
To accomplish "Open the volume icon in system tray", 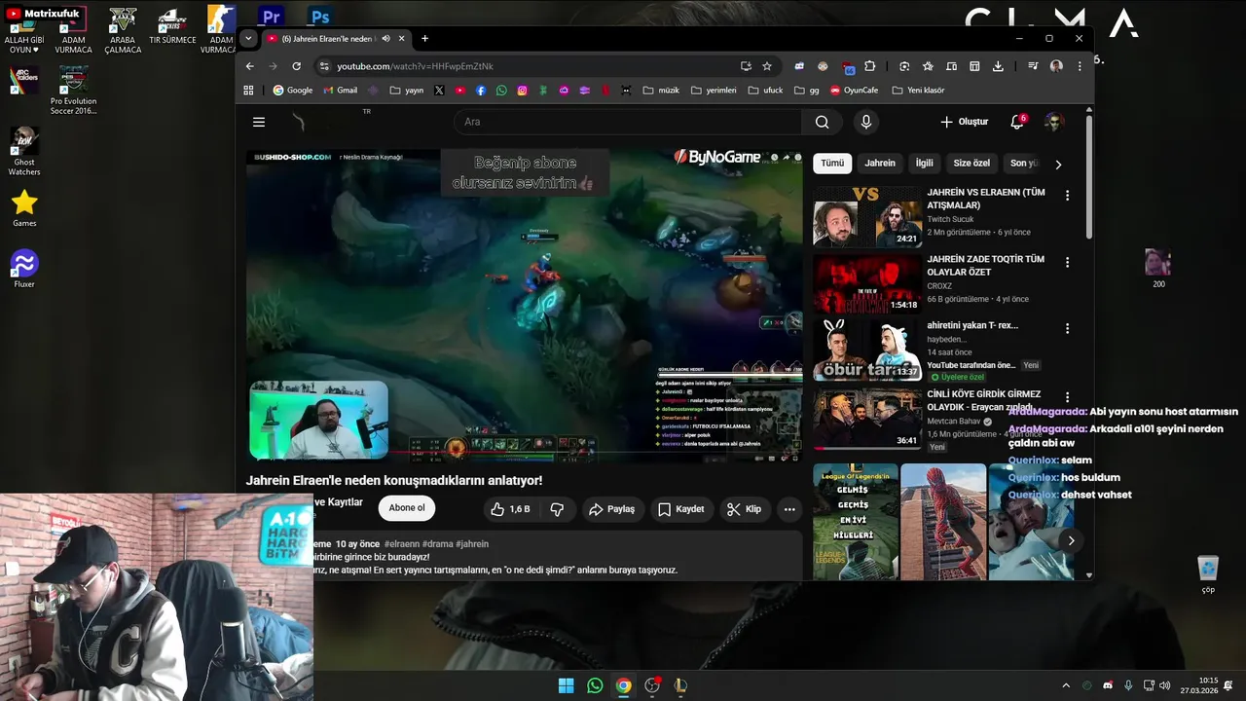I will 1165,685.
